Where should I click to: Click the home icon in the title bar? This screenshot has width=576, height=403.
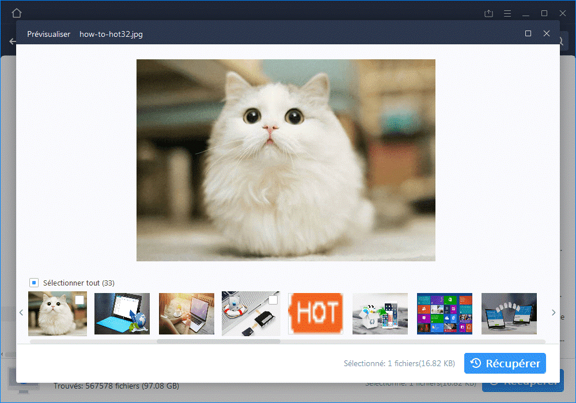click(x=17, y=13)
